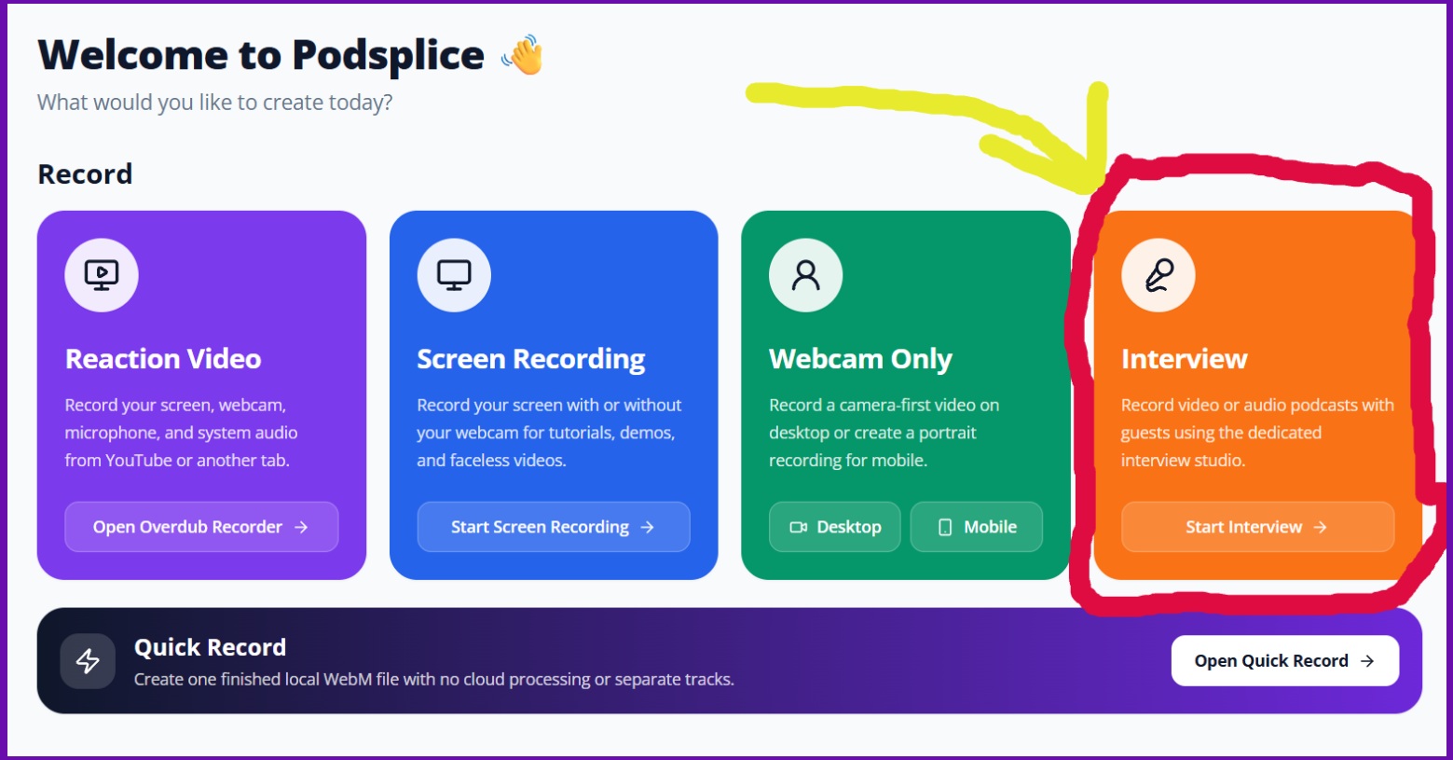Image resolution: width=1453 pixels, height=760 pixels.
Task: Click the Quick Record WebM description
Action: (434, 680)
